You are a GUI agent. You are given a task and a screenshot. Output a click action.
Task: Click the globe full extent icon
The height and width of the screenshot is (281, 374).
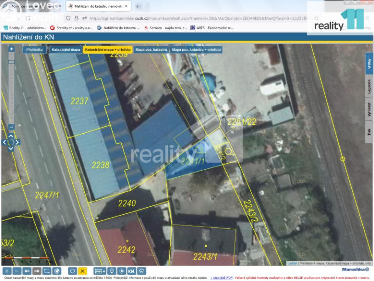(56, 271)
